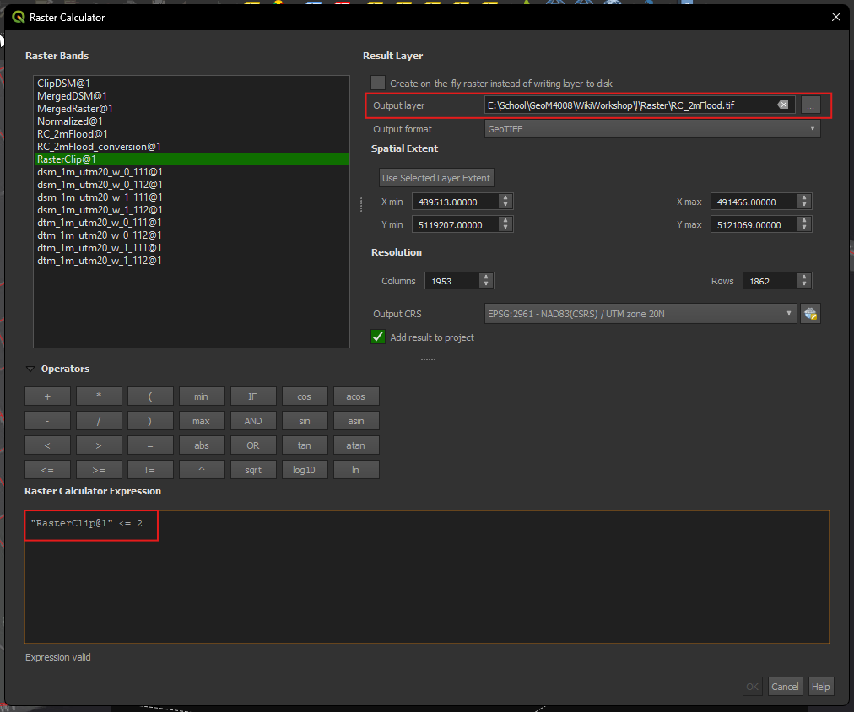
Task: Open the Output format dropdown
Action: pos(651,129)
